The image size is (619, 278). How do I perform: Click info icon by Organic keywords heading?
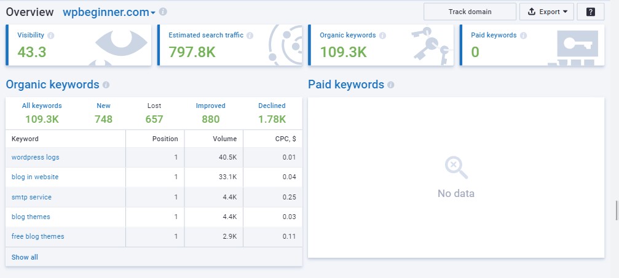click(106, 85)
